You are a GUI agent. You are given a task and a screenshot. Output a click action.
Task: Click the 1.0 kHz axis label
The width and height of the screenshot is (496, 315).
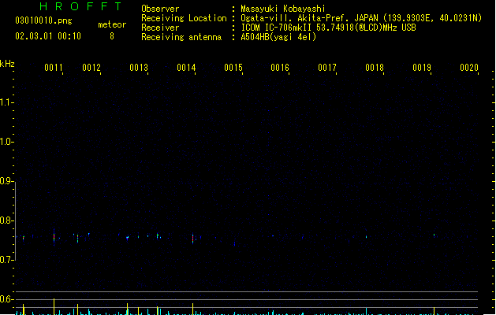click(6, 142)
